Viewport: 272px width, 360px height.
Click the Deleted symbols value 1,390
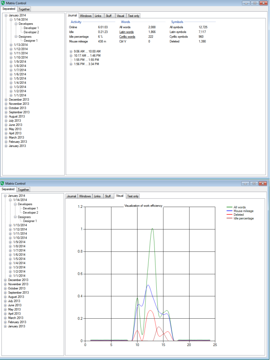click(202, 42)
